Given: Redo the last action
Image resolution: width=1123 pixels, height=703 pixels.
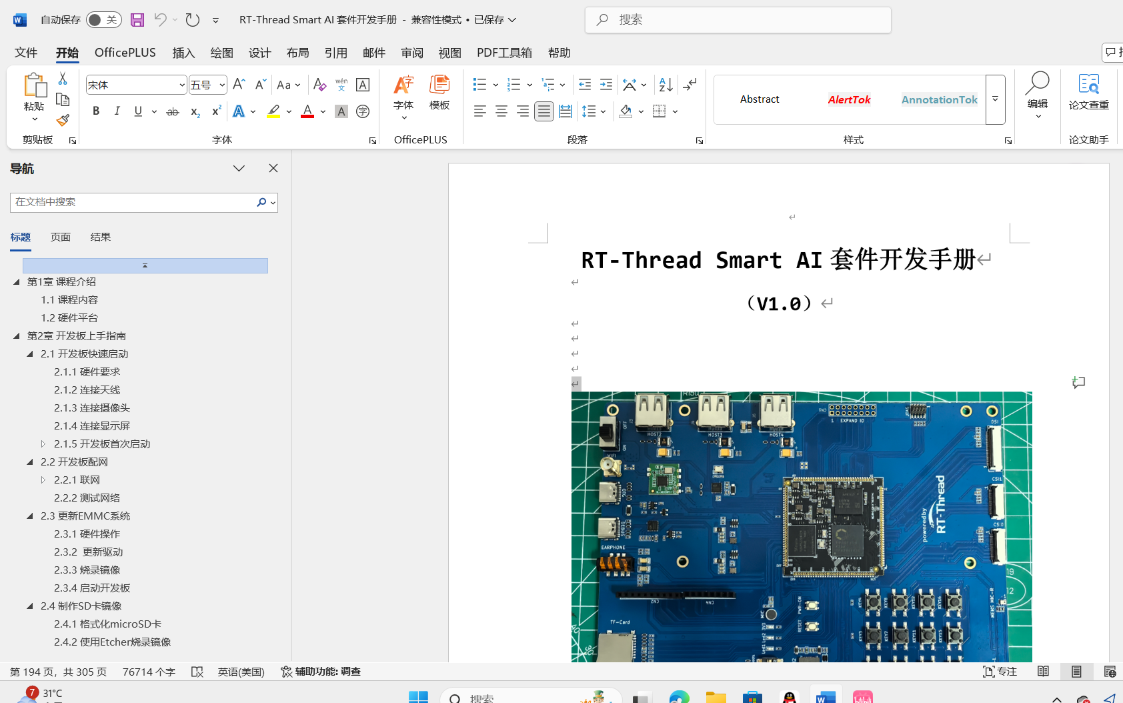Looking at the screenshot, I should [193, 20].
